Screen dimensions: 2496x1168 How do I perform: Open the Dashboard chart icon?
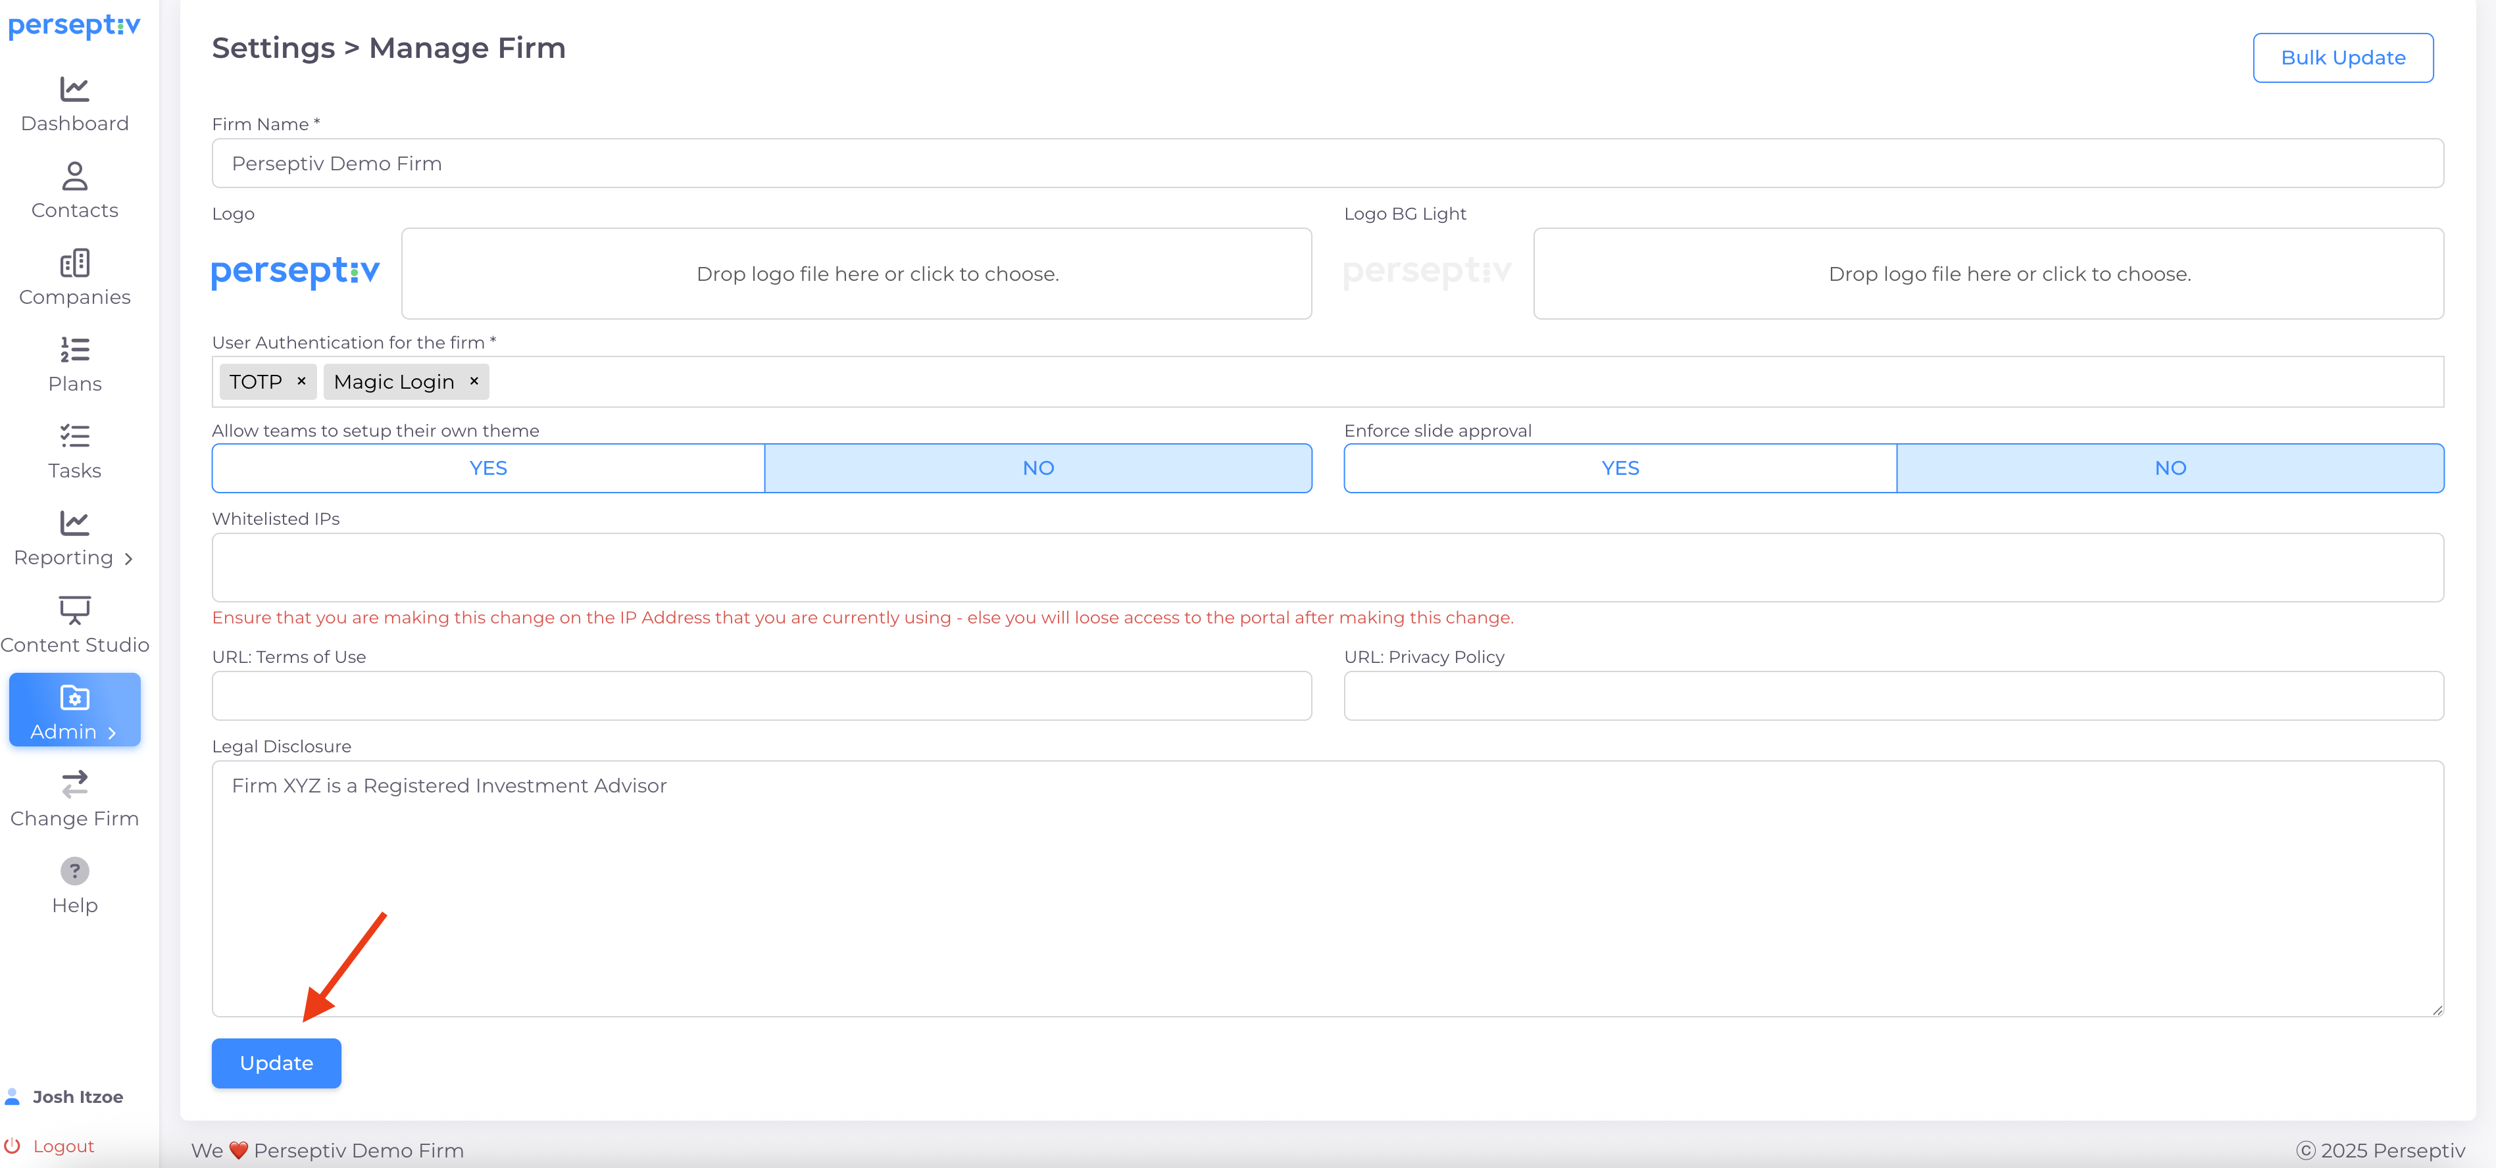coord(74,90)
